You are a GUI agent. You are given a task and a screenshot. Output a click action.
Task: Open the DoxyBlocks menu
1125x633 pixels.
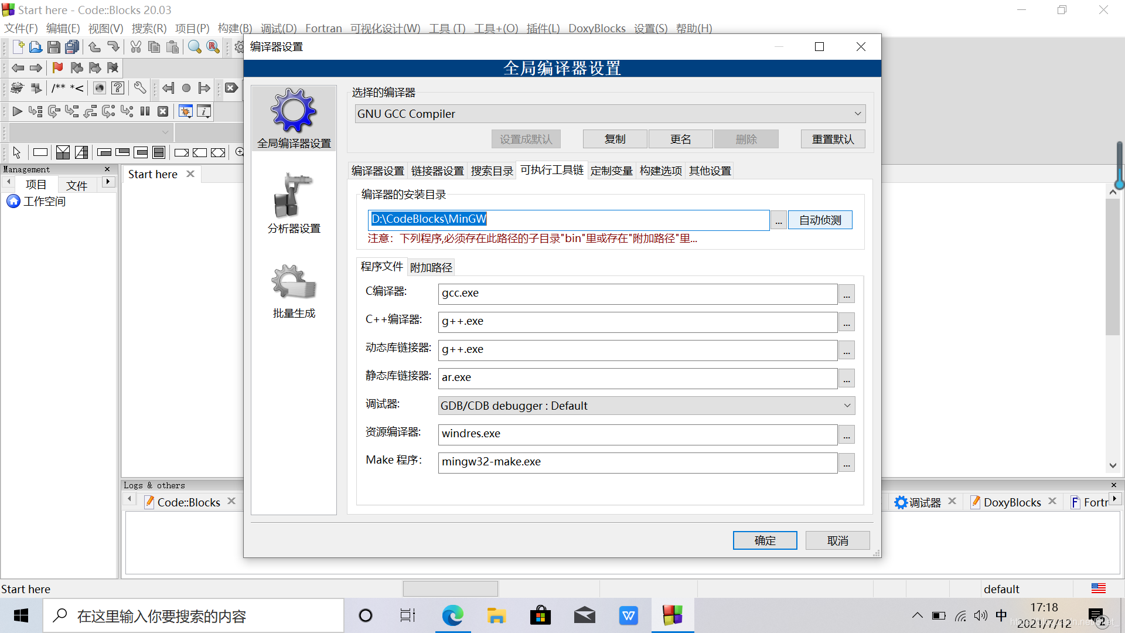[596, 28]
